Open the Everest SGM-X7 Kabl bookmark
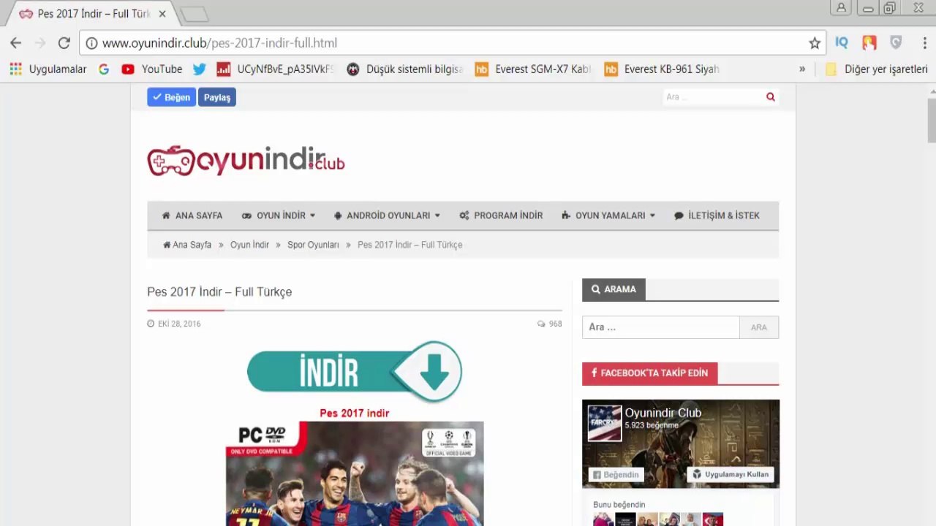This screenshot has width=936, height=526. pyautogui.click(x=533, y=69)
